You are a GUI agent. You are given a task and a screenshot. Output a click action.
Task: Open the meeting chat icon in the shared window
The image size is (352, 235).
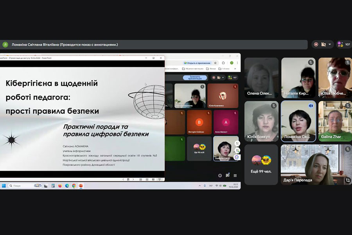point(228,175)
